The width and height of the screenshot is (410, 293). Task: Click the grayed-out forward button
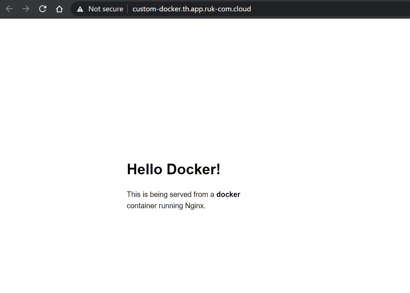pyautogui.click(x=26, y=9)
